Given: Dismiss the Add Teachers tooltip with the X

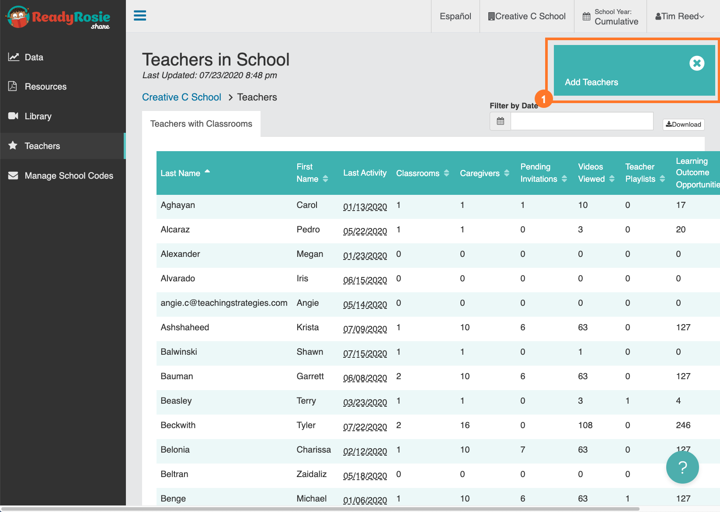Looking at the screenshot, I should [x=696, y=63].
